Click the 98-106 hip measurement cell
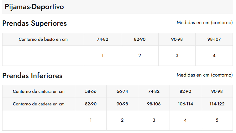 [154, 104]
